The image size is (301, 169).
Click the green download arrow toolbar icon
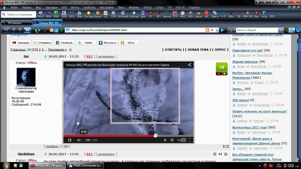click(x=62, y=30)
